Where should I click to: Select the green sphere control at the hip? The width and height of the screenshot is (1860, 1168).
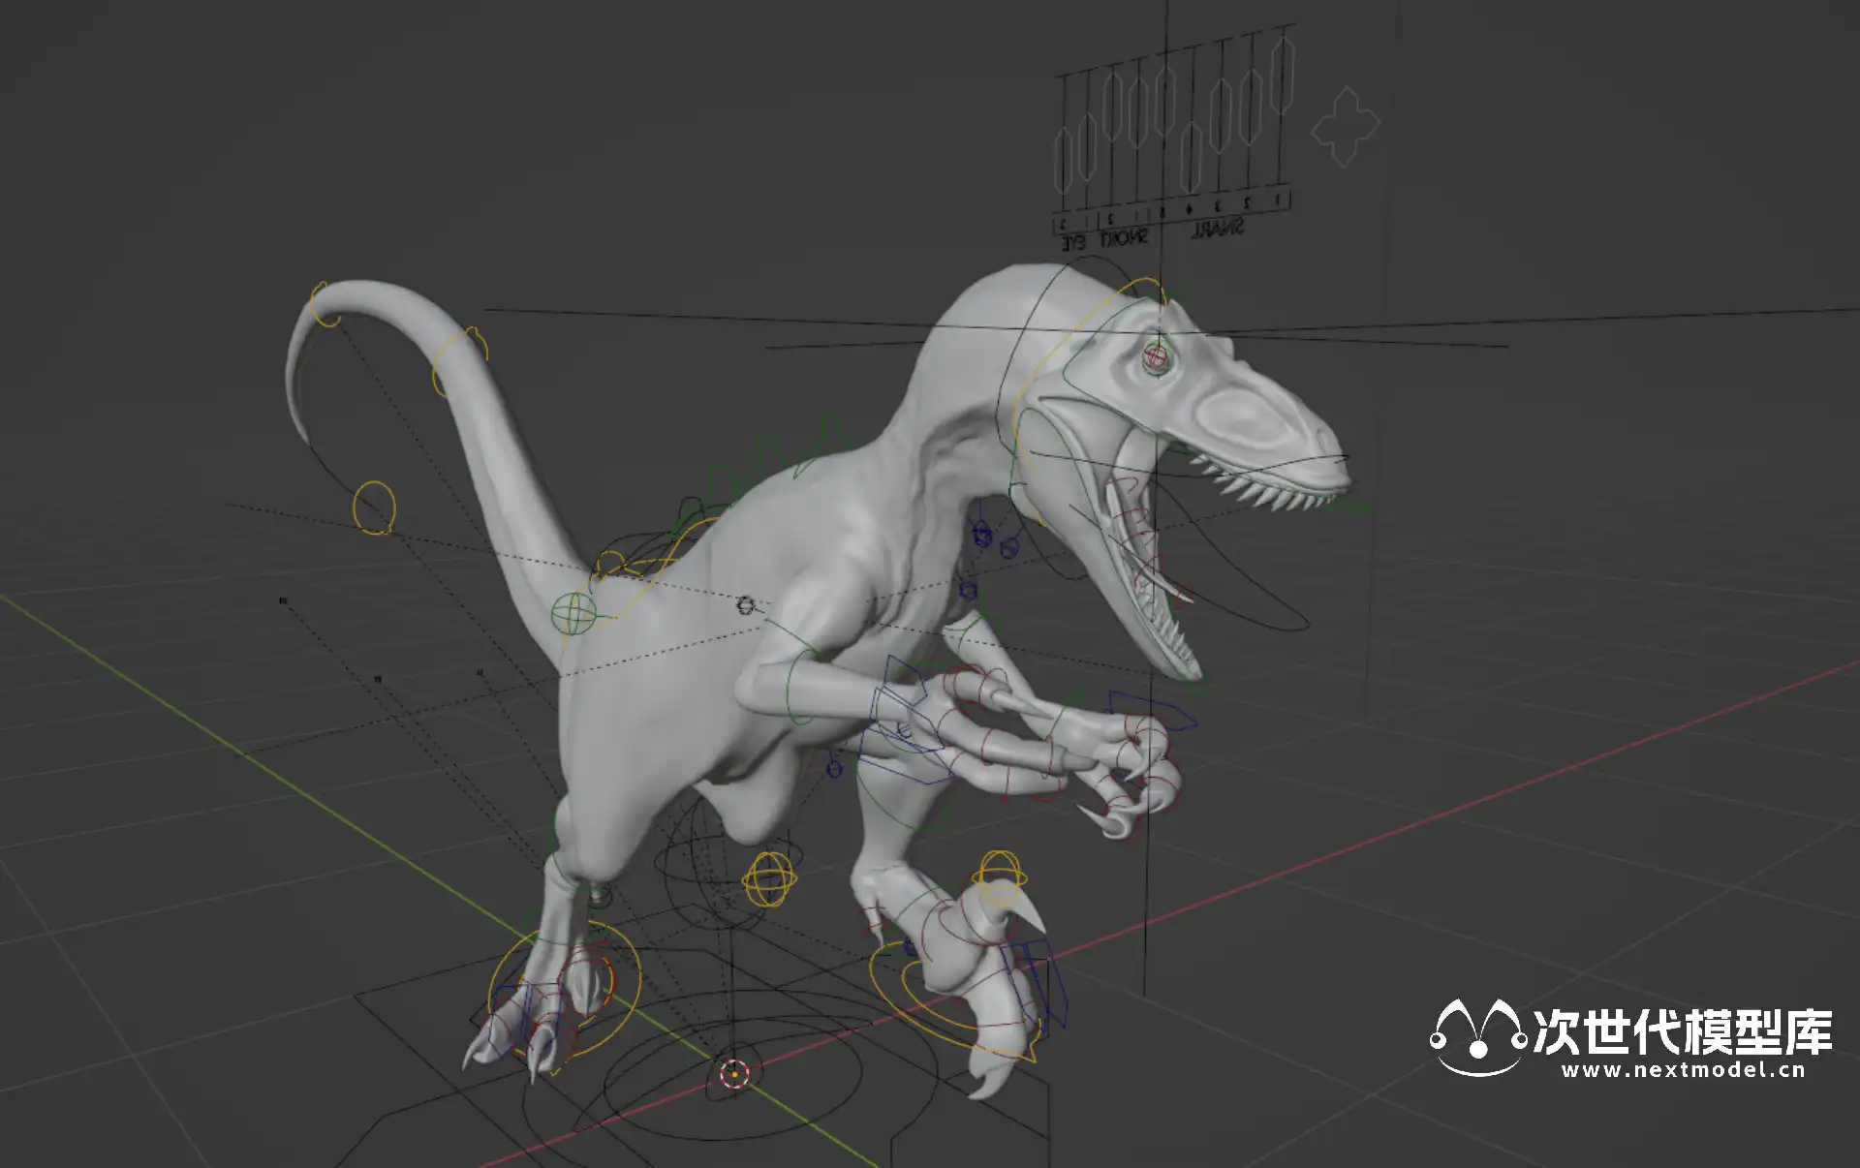coord(573,614)
